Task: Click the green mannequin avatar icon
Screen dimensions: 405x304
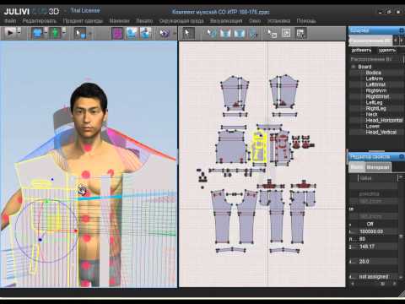Action: pos(55,33)
